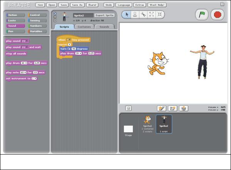Open sound dropdown in play sound block
231x170 pixels.
click(x=25, y=41)
